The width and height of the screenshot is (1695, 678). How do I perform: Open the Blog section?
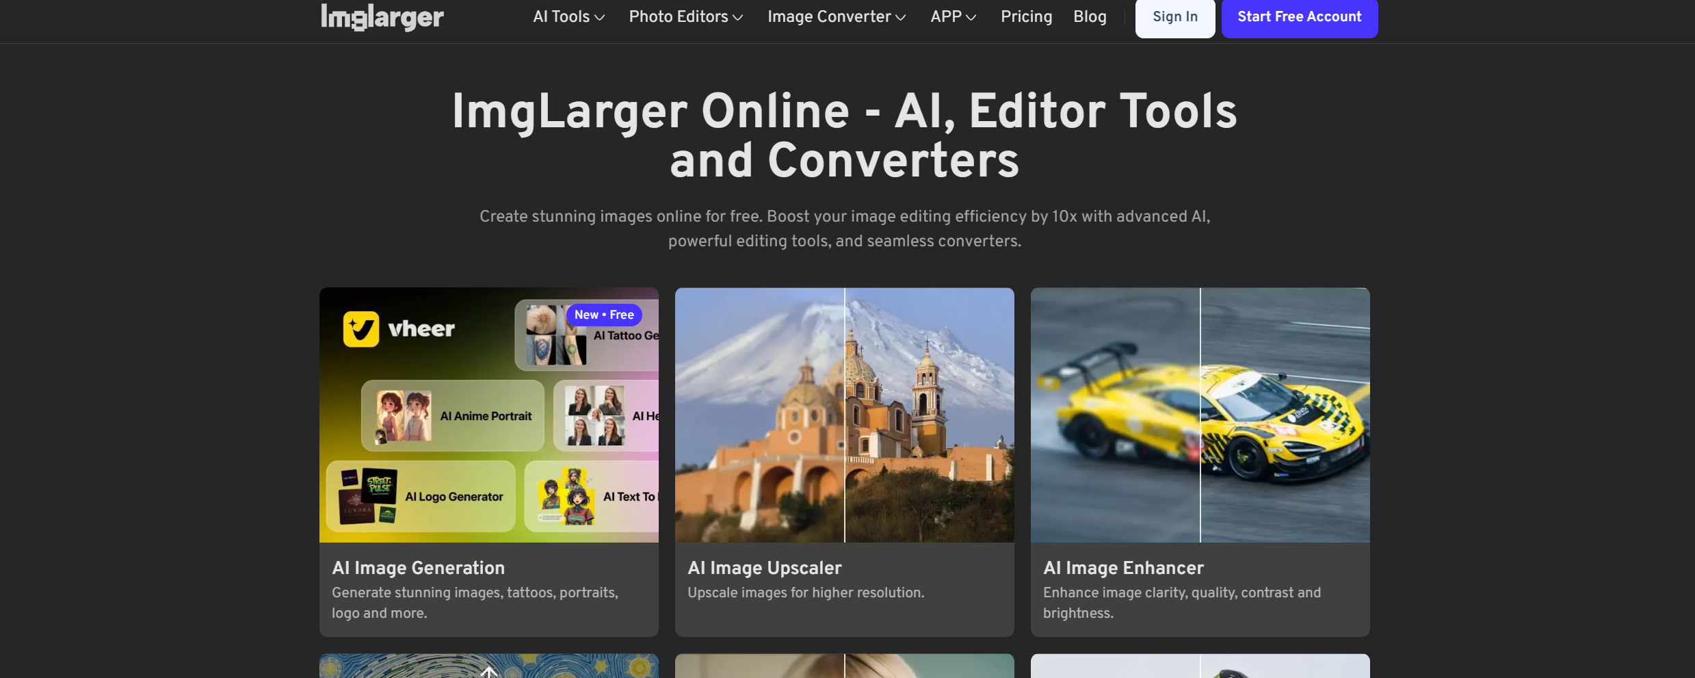tap(1090, 16)
